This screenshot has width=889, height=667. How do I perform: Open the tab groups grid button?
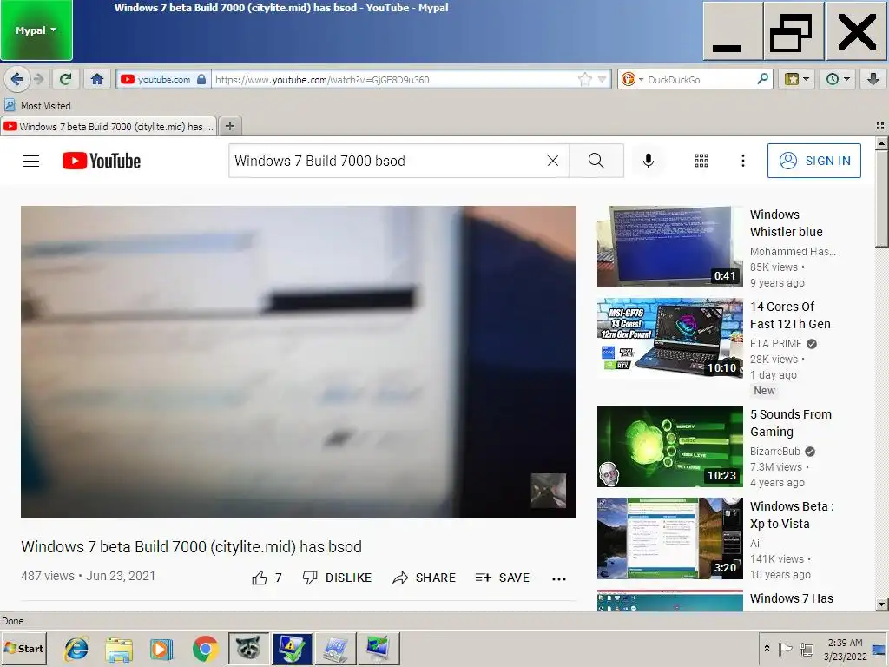(880, 126)
